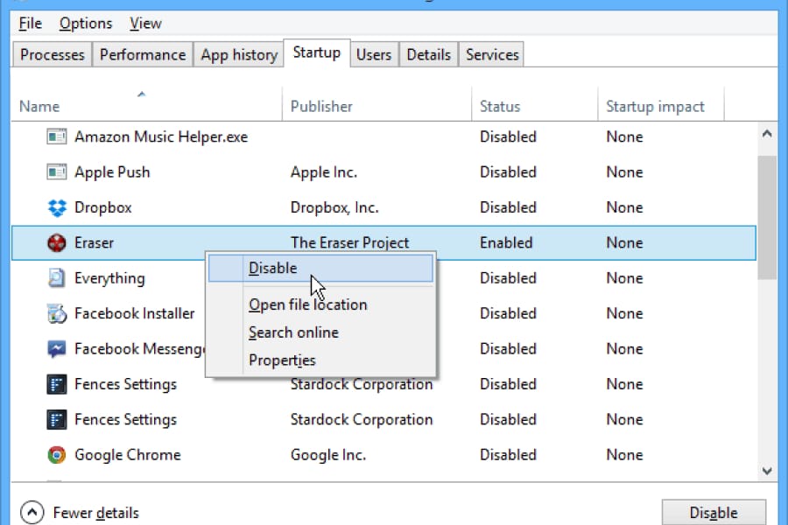Image resolution: width=788 pixels, height=525 pixels.
Task: Choose Disable from the context menu
Action: coord(273,269)
